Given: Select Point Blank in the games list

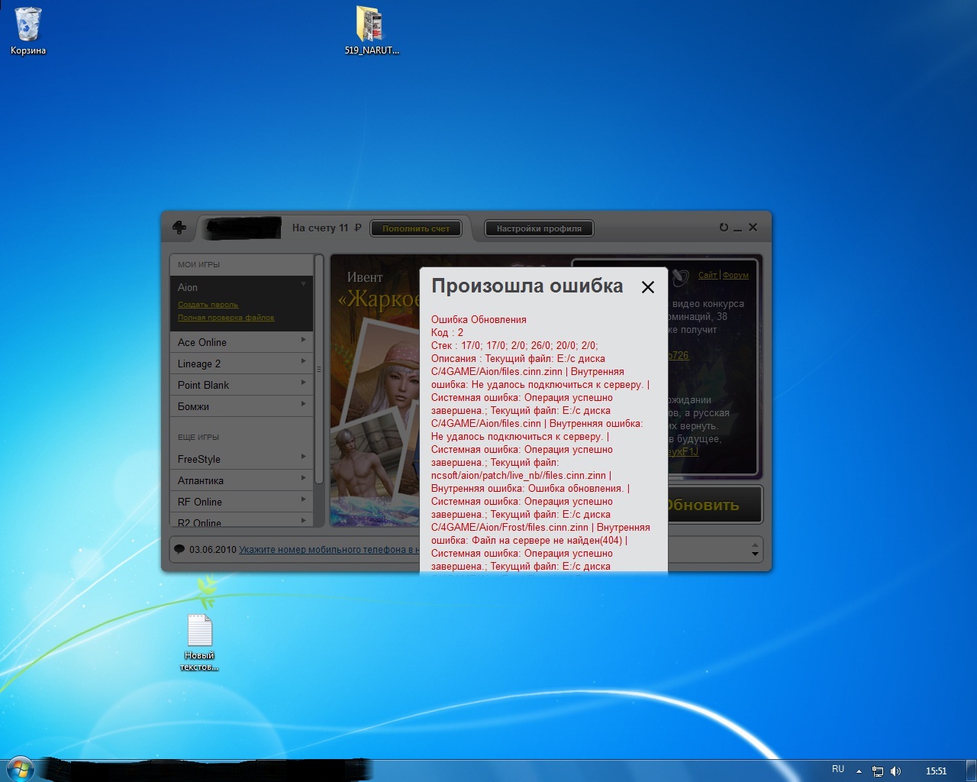Looking at the screenshot, I should click(241, 385).
